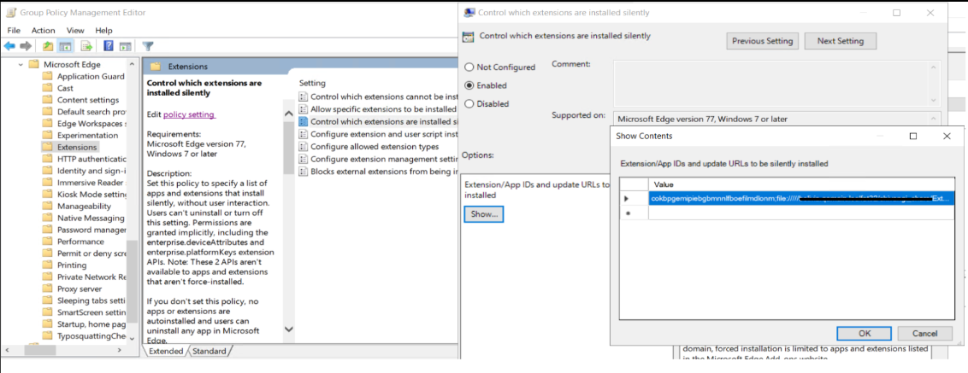This screenshot has height=373, width=968.
Task: Toggle the Show/Hide Console Tree toolbar icon
Action: coord(65,46)
